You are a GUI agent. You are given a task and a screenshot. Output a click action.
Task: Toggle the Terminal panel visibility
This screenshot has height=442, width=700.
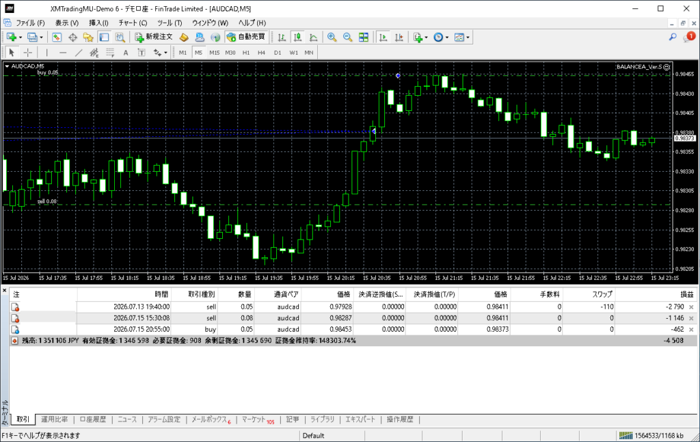coord(104,37)
